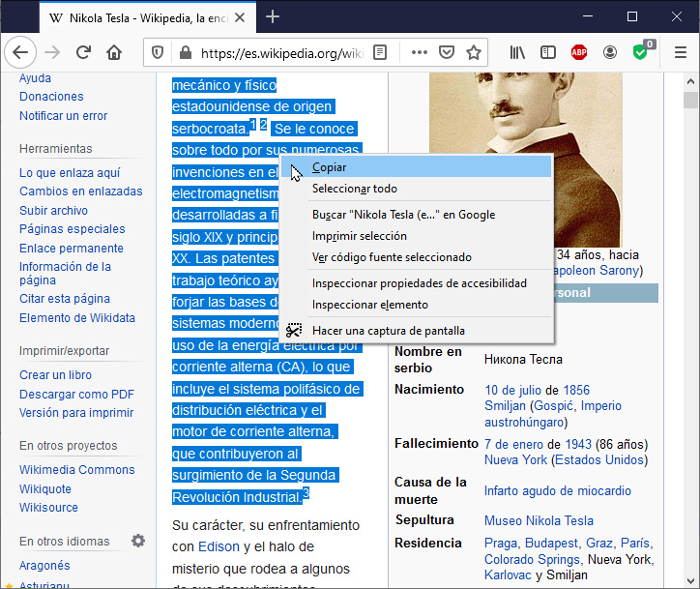Open the Donaciones sidebar link
Screen dimensions: 700x589
[51, 97]
